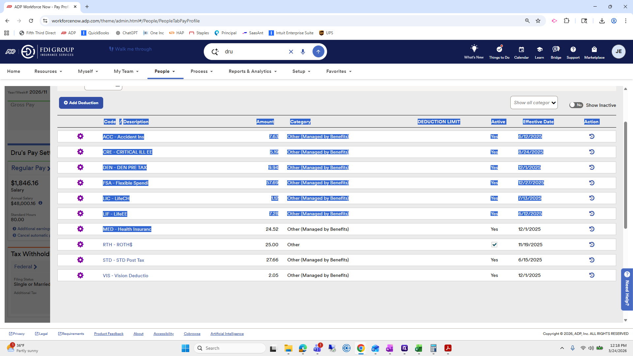
Task: Click microphone voice search icon
Action: click(x=303, y=52)
